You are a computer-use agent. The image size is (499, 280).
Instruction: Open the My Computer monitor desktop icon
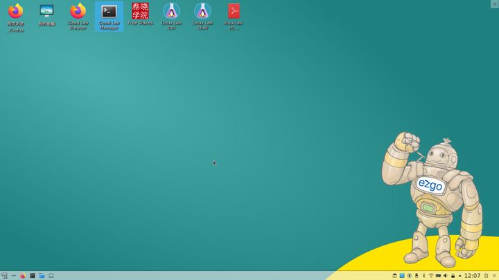pos(47,15)
